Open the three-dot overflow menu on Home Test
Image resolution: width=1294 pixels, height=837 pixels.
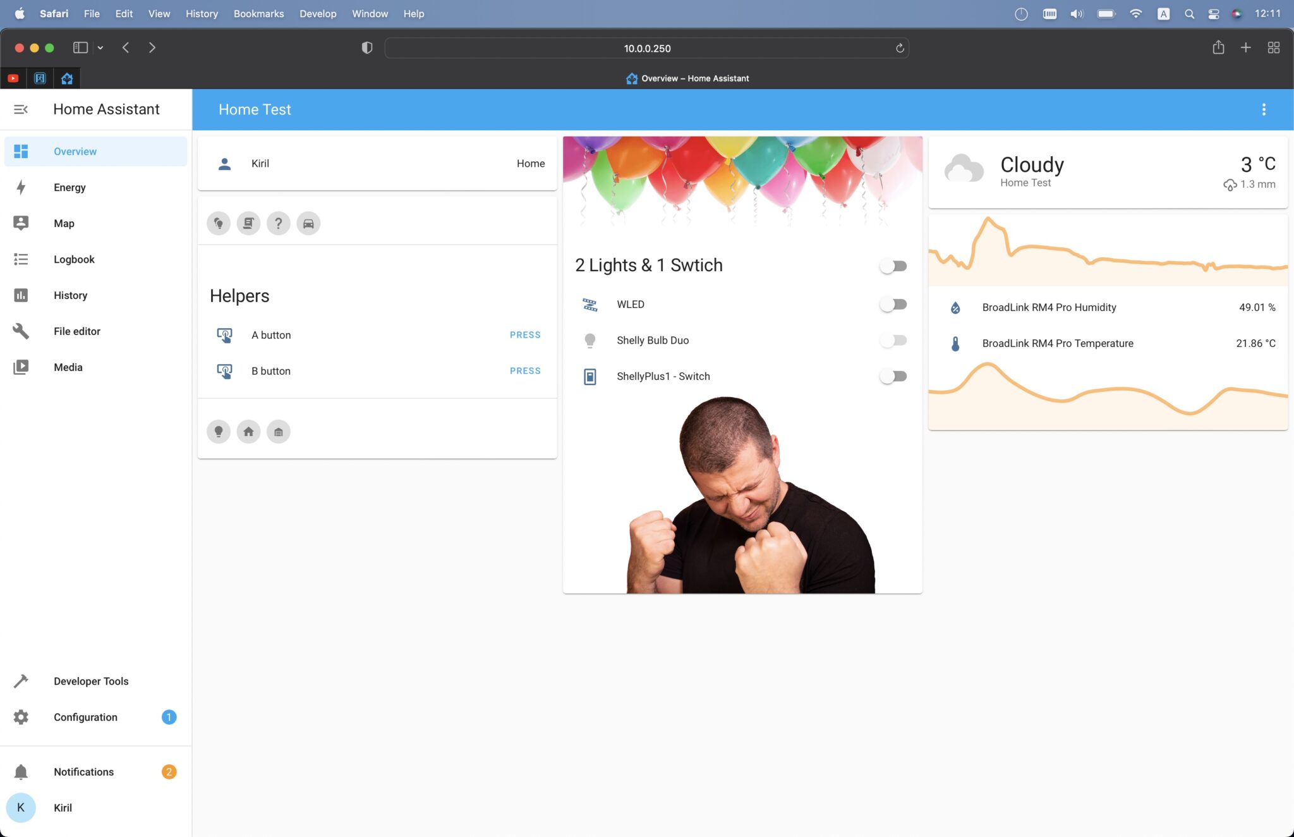(x=1264, y=109)
